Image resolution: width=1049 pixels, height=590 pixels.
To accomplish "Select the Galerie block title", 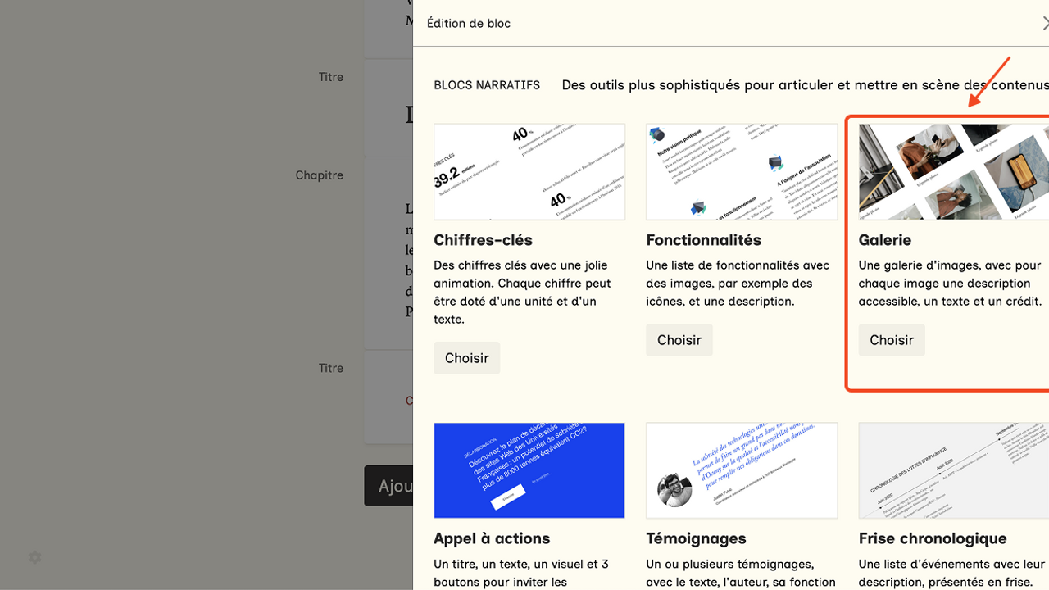I will coord(885,240).
